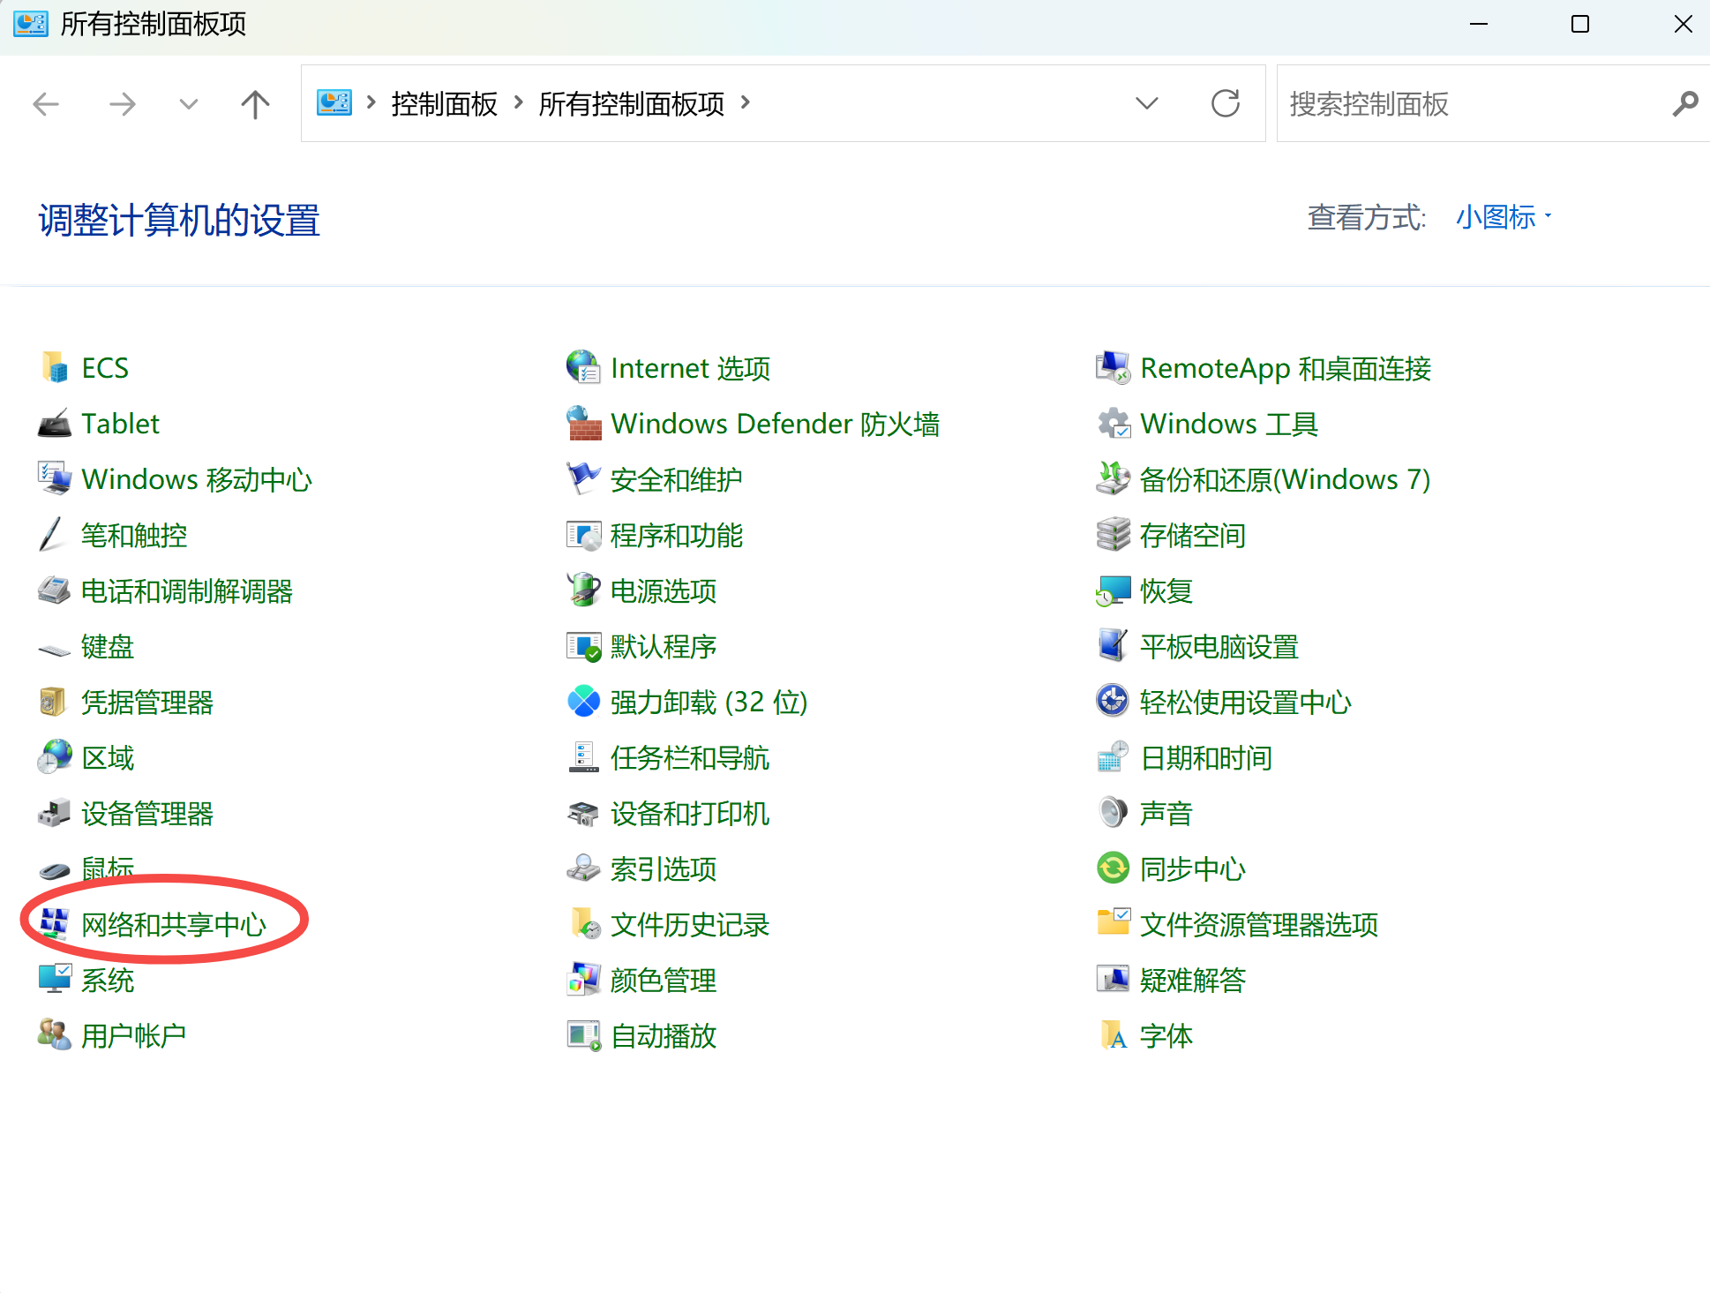Click the Device Manager icon

click(54, 813)
